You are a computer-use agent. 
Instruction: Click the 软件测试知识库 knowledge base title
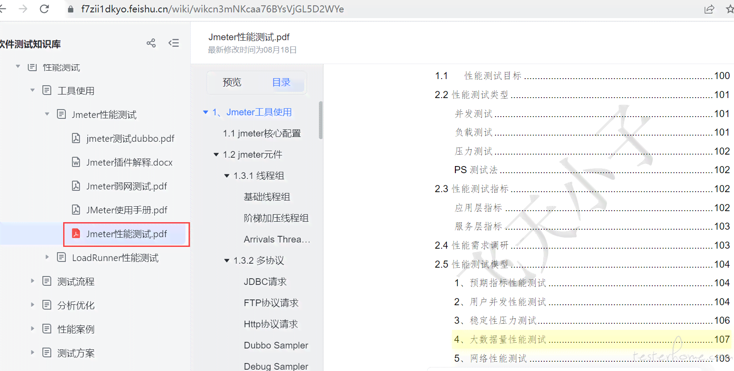[30, 44]
